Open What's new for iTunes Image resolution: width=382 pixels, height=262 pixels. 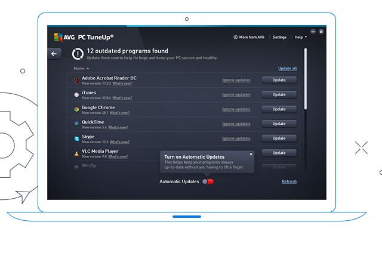[x=122, y=98]
